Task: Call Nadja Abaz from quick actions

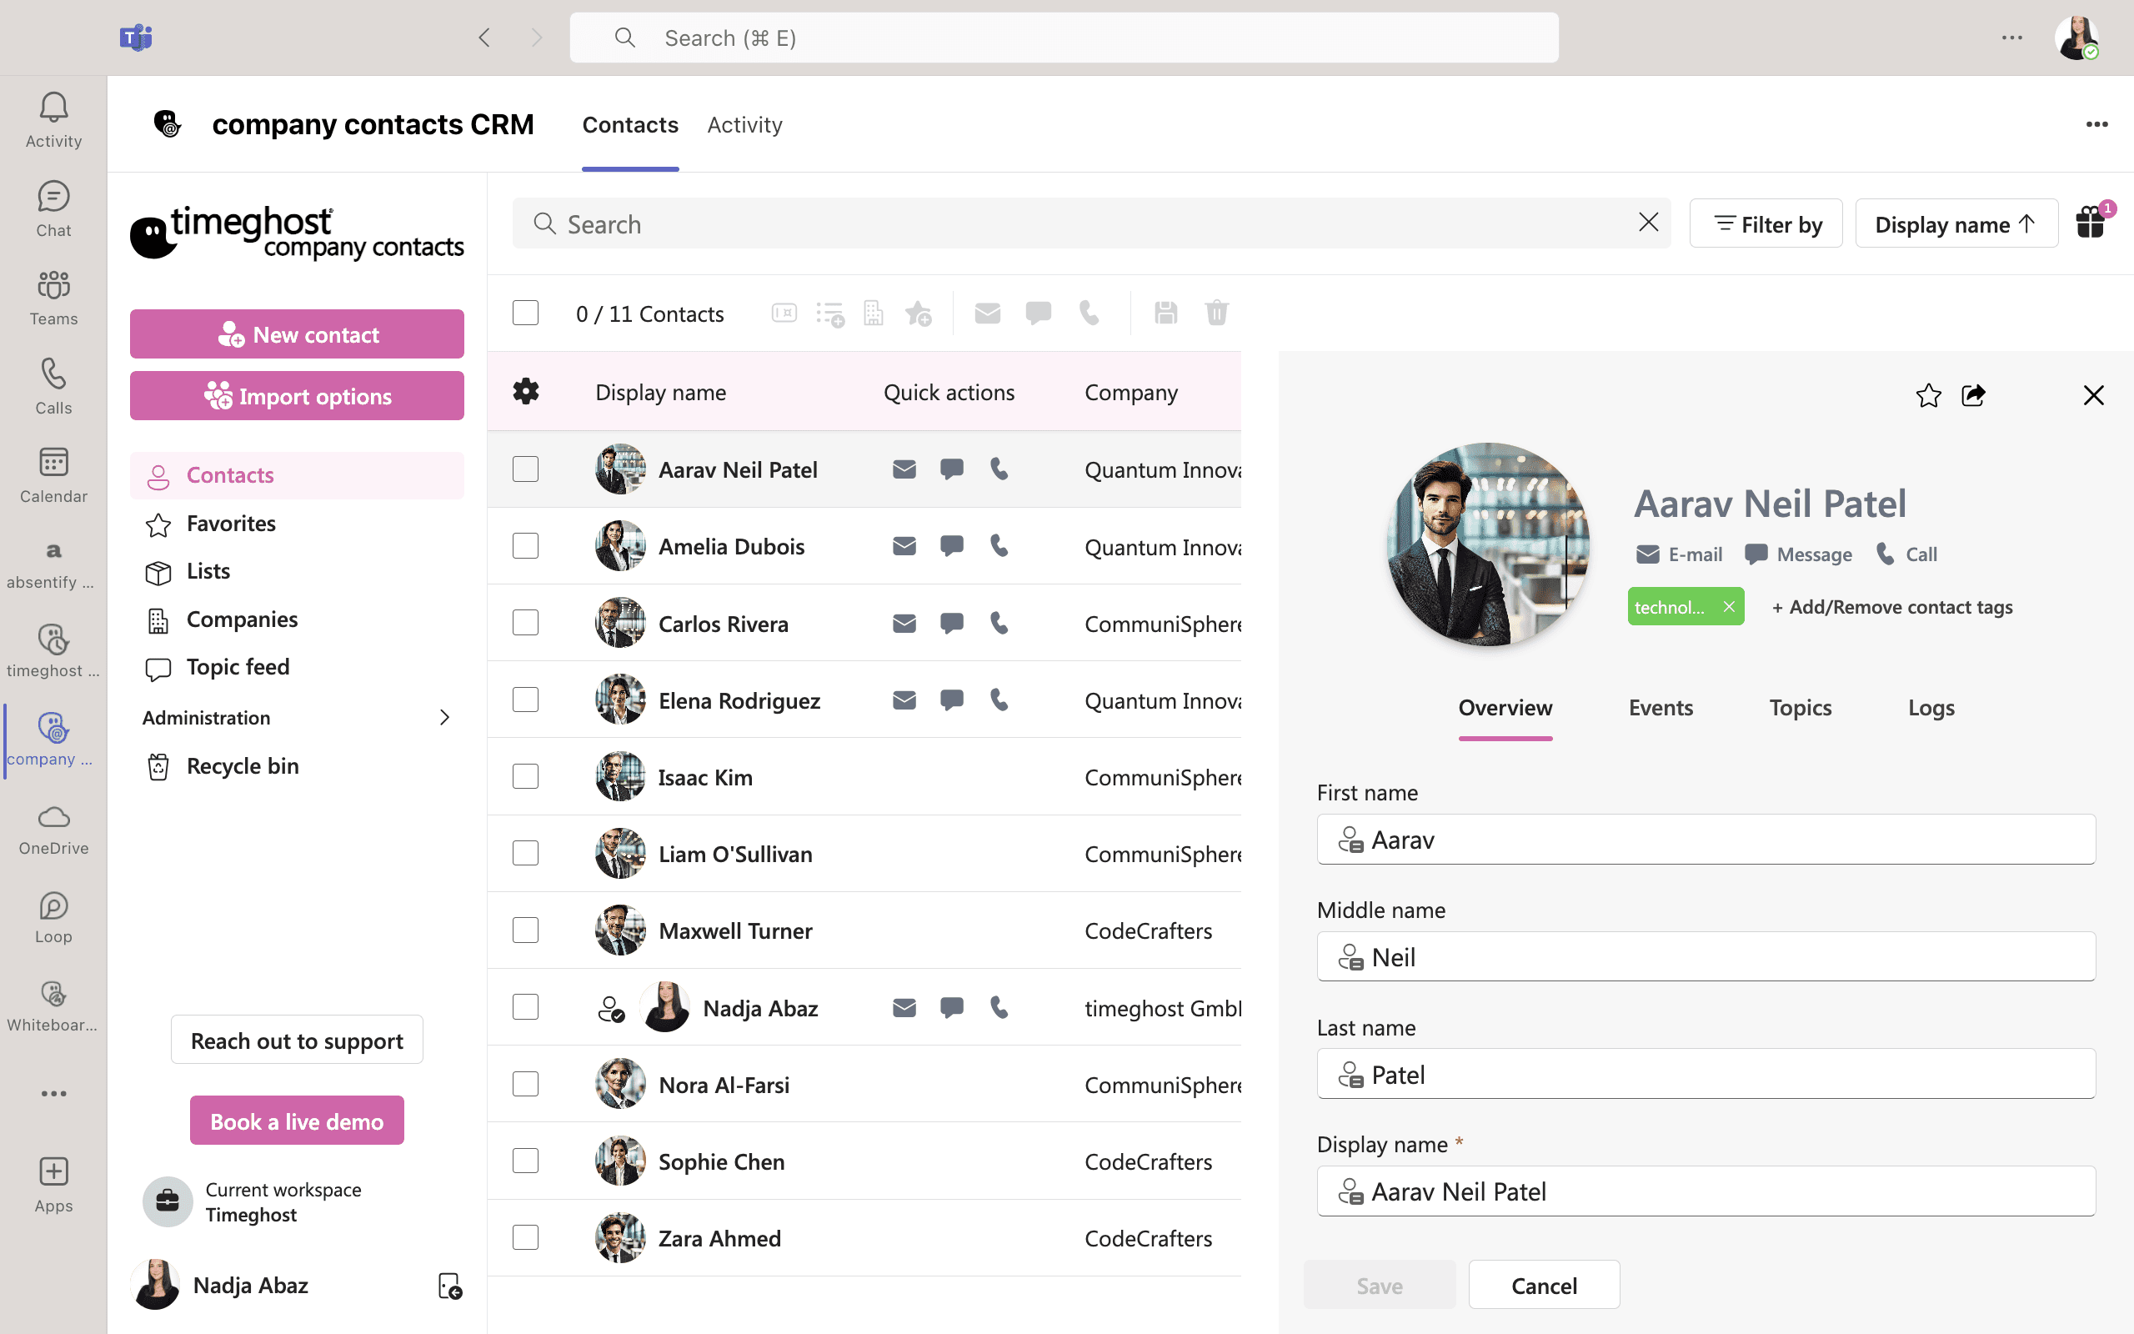Action: [x=999, y=1006]
